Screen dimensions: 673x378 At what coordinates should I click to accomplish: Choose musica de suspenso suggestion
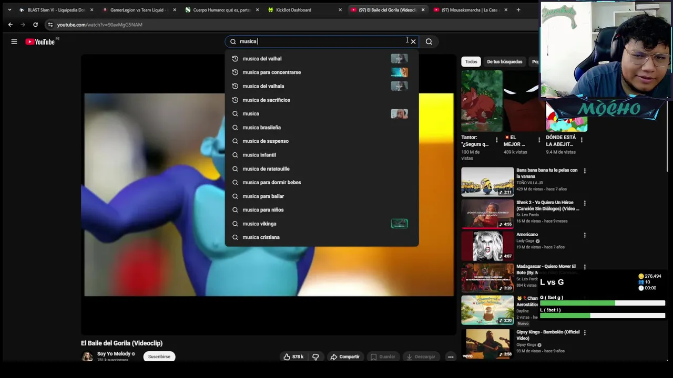(x=322, y=141)
